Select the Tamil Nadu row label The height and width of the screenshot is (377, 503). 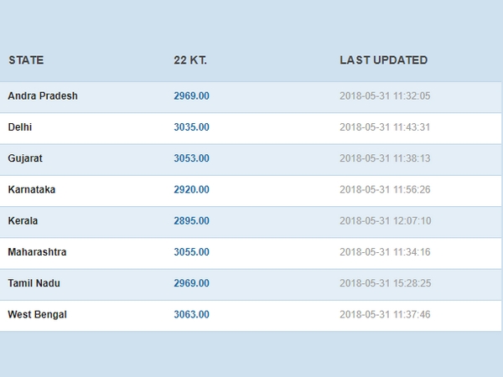pyautogui.click(x=34, y=284)
